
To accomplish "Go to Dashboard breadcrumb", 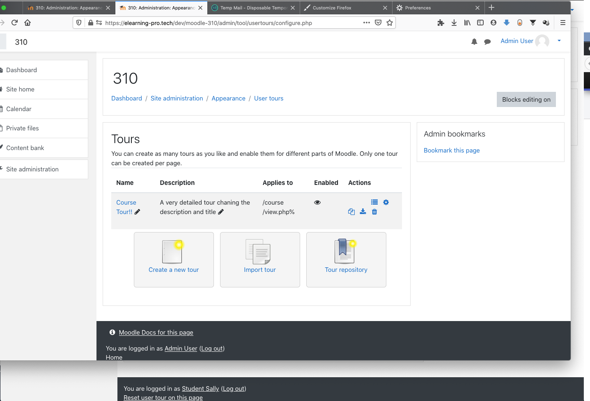I will click(126, 98).
